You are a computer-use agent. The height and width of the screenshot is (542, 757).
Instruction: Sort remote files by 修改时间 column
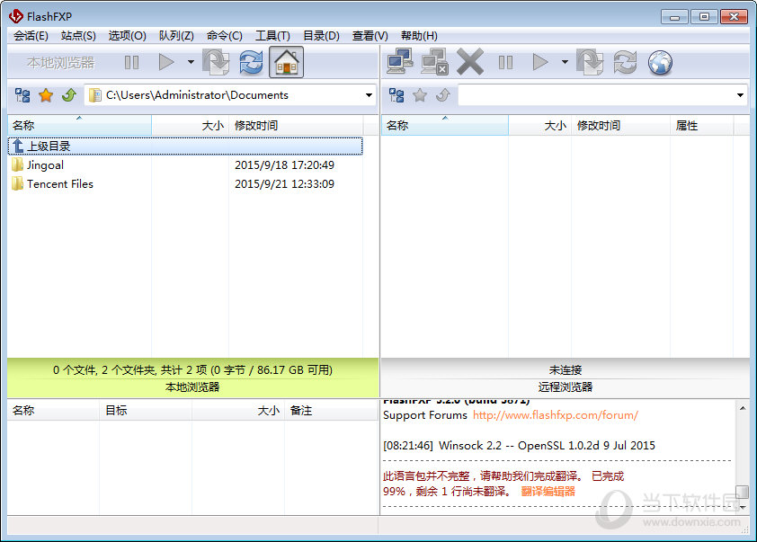coord(621,126)
